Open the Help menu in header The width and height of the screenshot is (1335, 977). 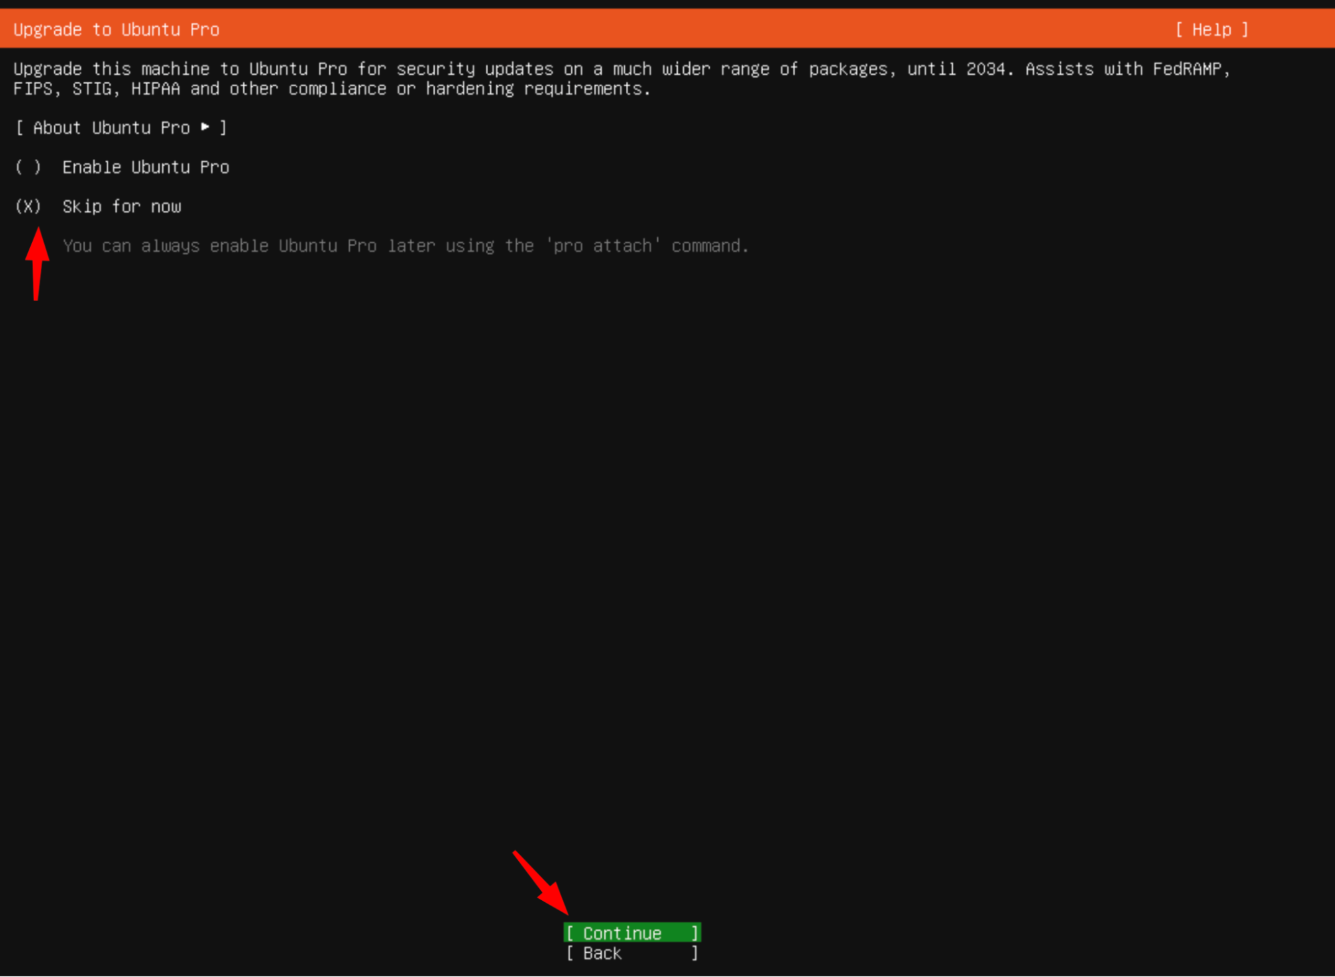coord(1211,29)
